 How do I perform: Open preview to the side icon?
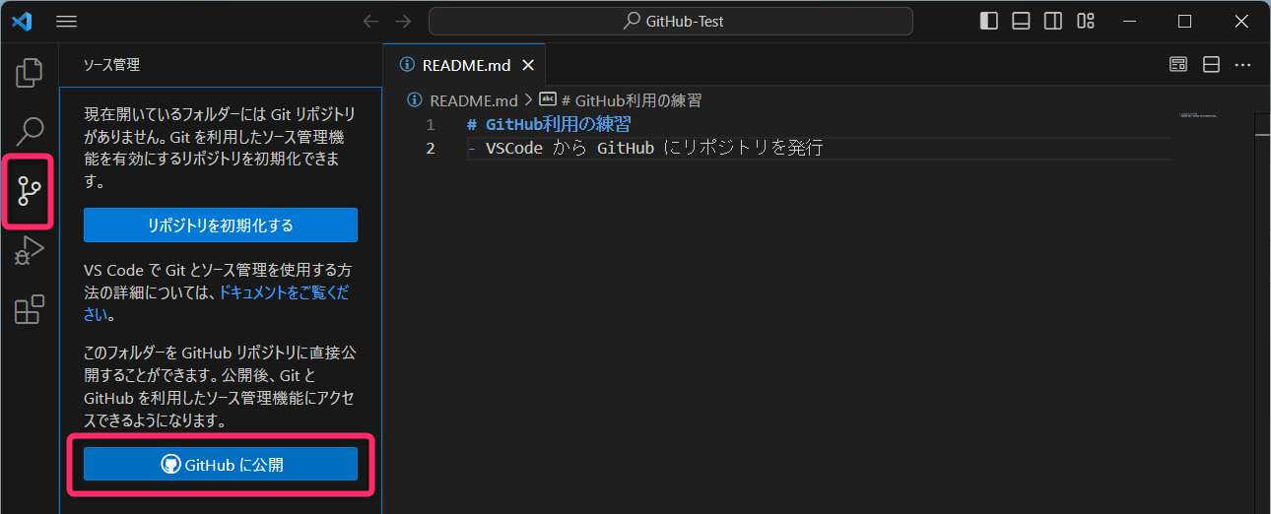[x=1178, y=65]
